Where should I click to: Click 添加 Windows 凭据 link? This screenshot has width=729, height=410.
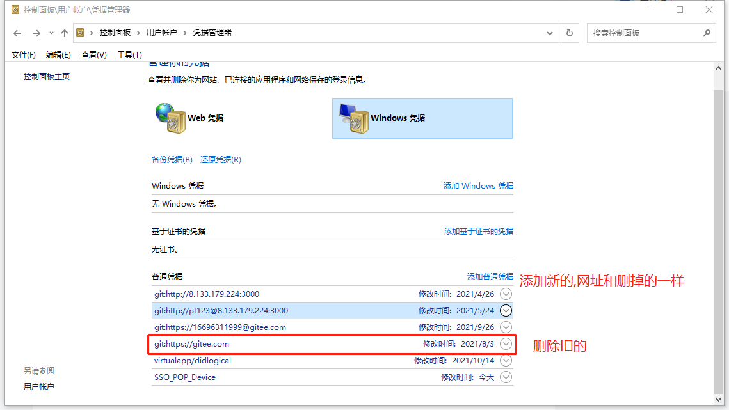477,185
